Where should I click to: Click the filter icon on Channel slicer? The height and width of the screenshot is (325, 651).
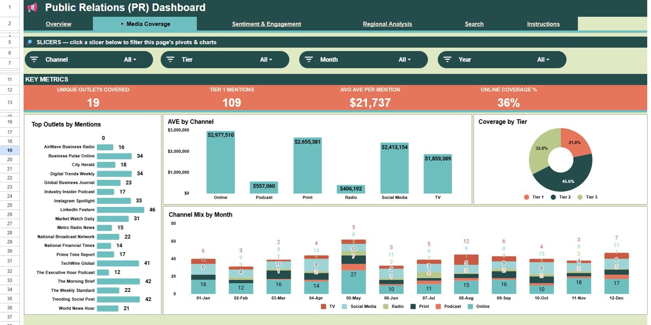pyautogui.click(x=34, y=59)
